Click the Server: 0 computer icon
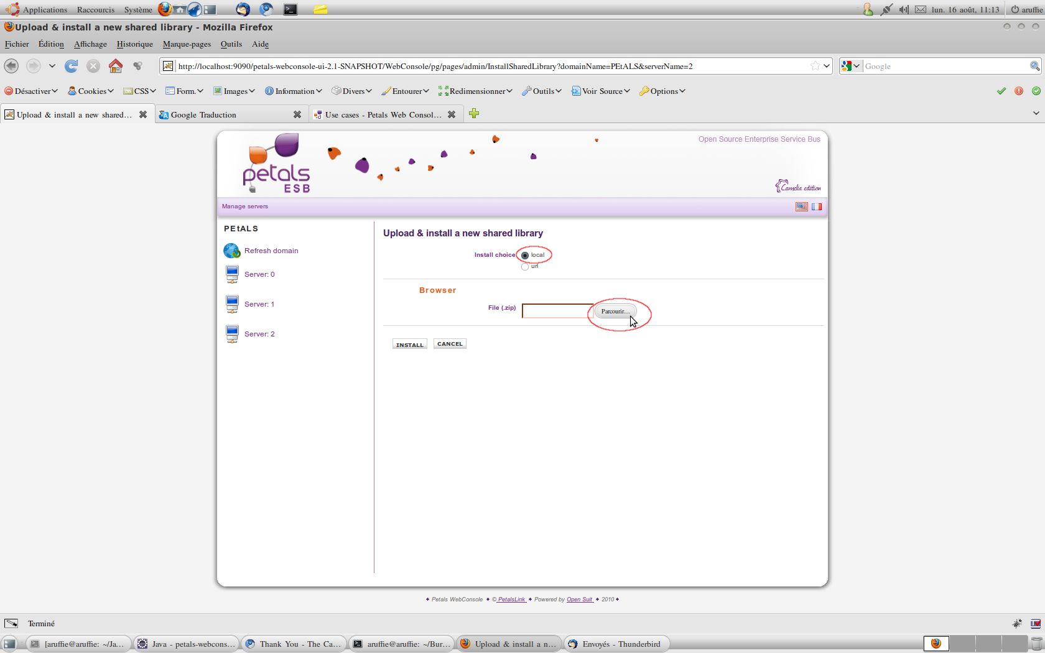 [232, 274]
